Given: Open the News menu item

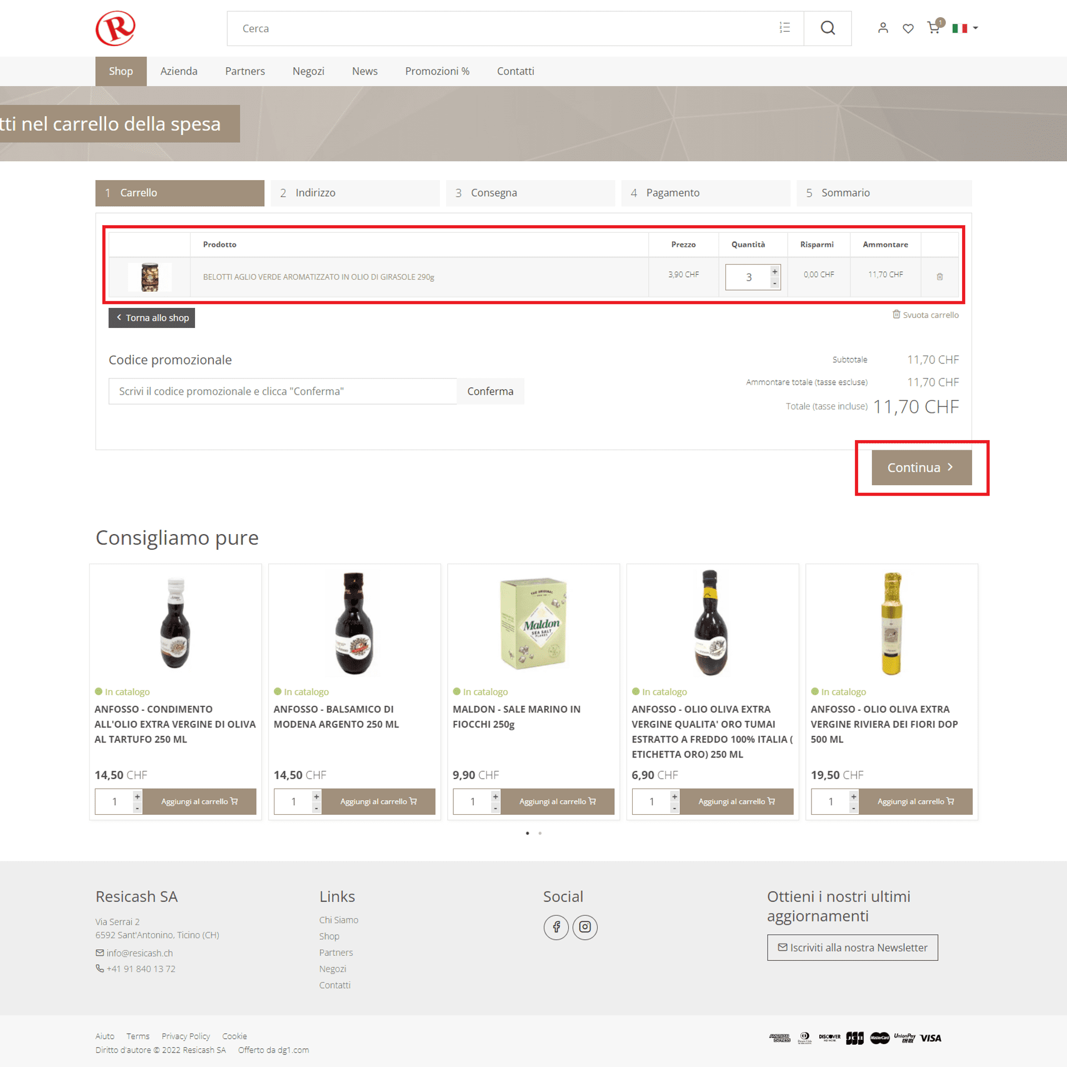Looking at the screenshot, I should 364,71.
